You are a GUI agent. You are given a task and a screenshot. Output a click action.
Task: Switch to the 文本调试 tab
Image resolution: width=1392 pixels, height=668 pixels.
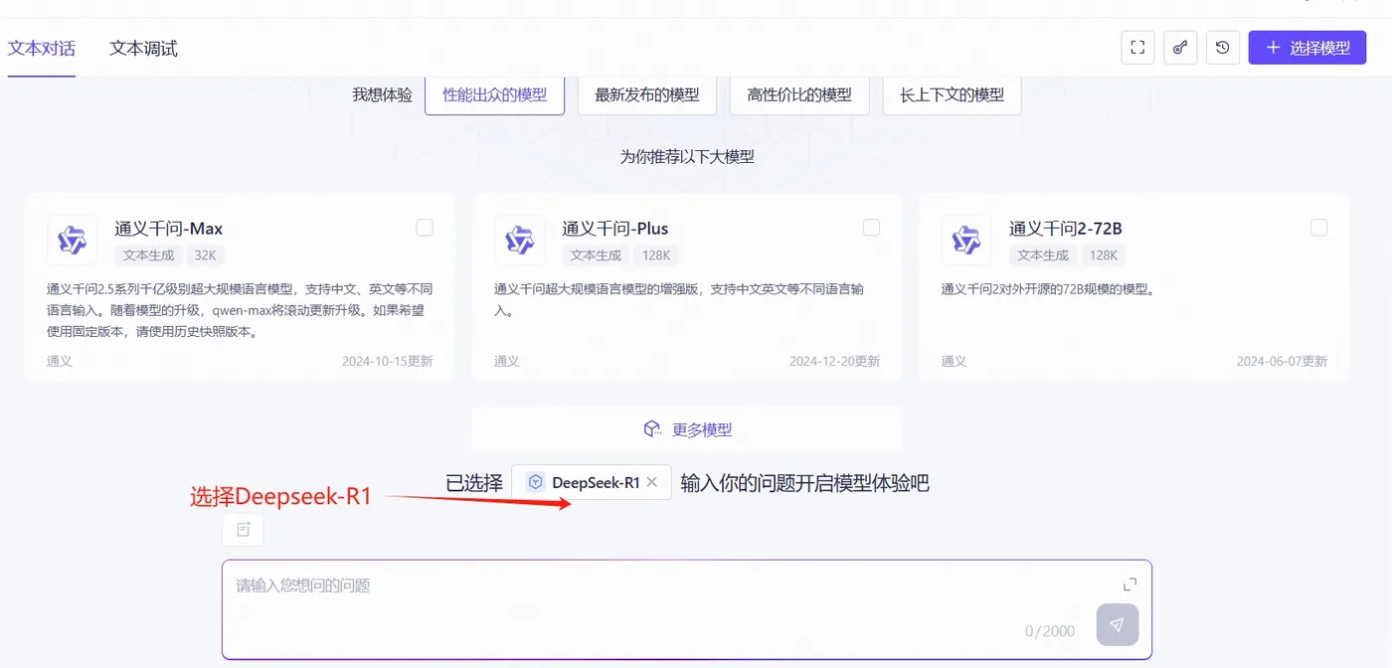point(143,48)
